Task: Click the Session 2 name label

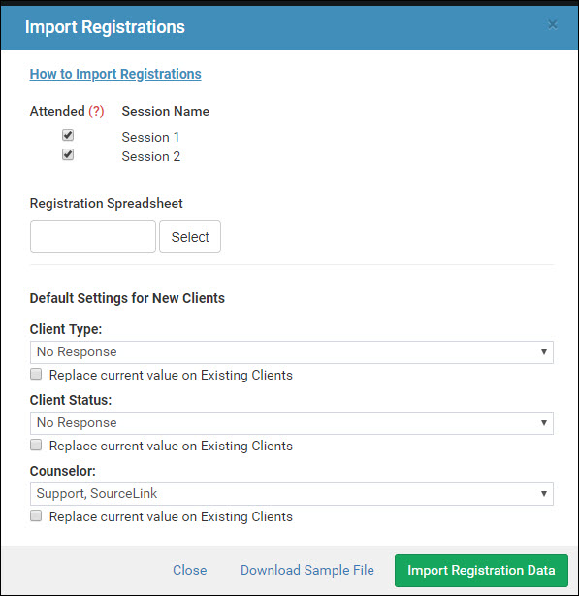Action: pos(150,156)
